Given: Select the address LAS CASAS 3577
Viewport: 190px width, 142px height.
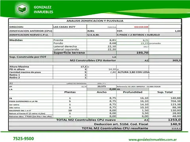Looking at the screenshot, I should pos(65,27).
